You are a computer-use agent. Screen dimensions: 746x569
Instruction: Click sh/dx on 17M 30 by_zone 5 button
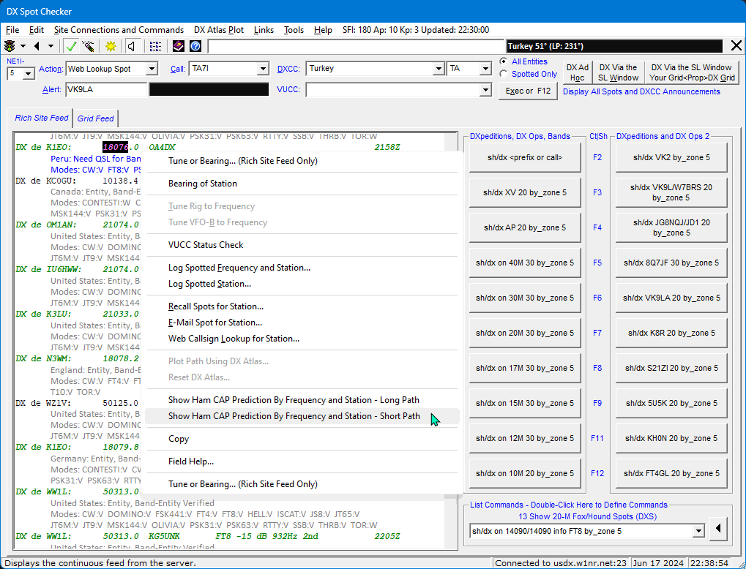point(525,369)
